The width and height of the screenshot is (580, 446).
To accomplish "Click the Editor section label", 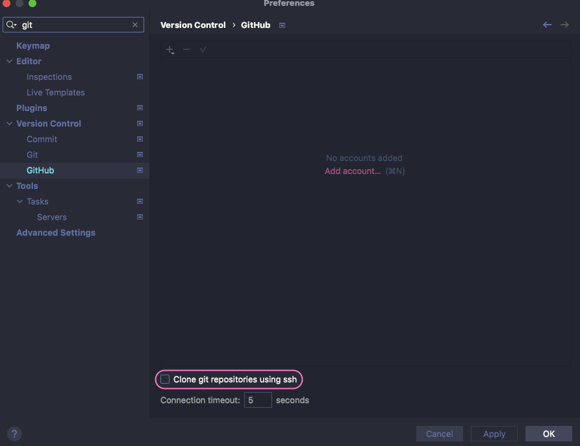I will tap(29, 62).
